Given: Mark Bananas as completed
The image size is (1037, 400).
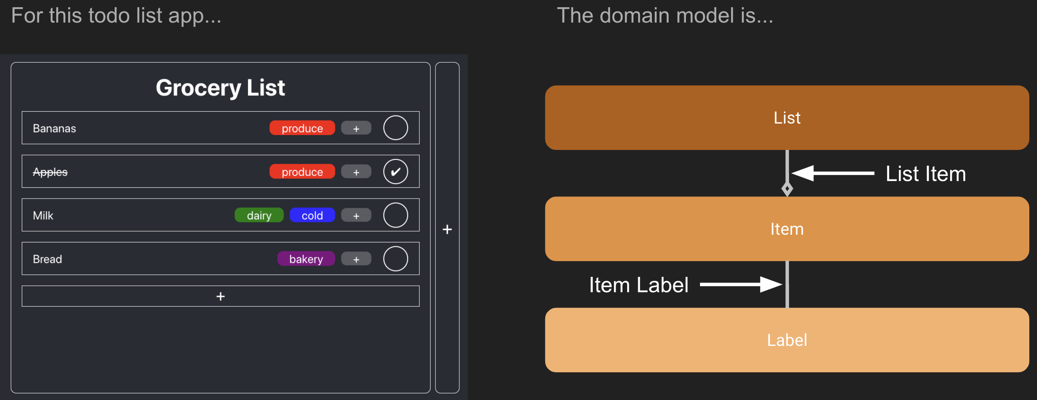Looking at the screenshot, I should coord(396,128).
